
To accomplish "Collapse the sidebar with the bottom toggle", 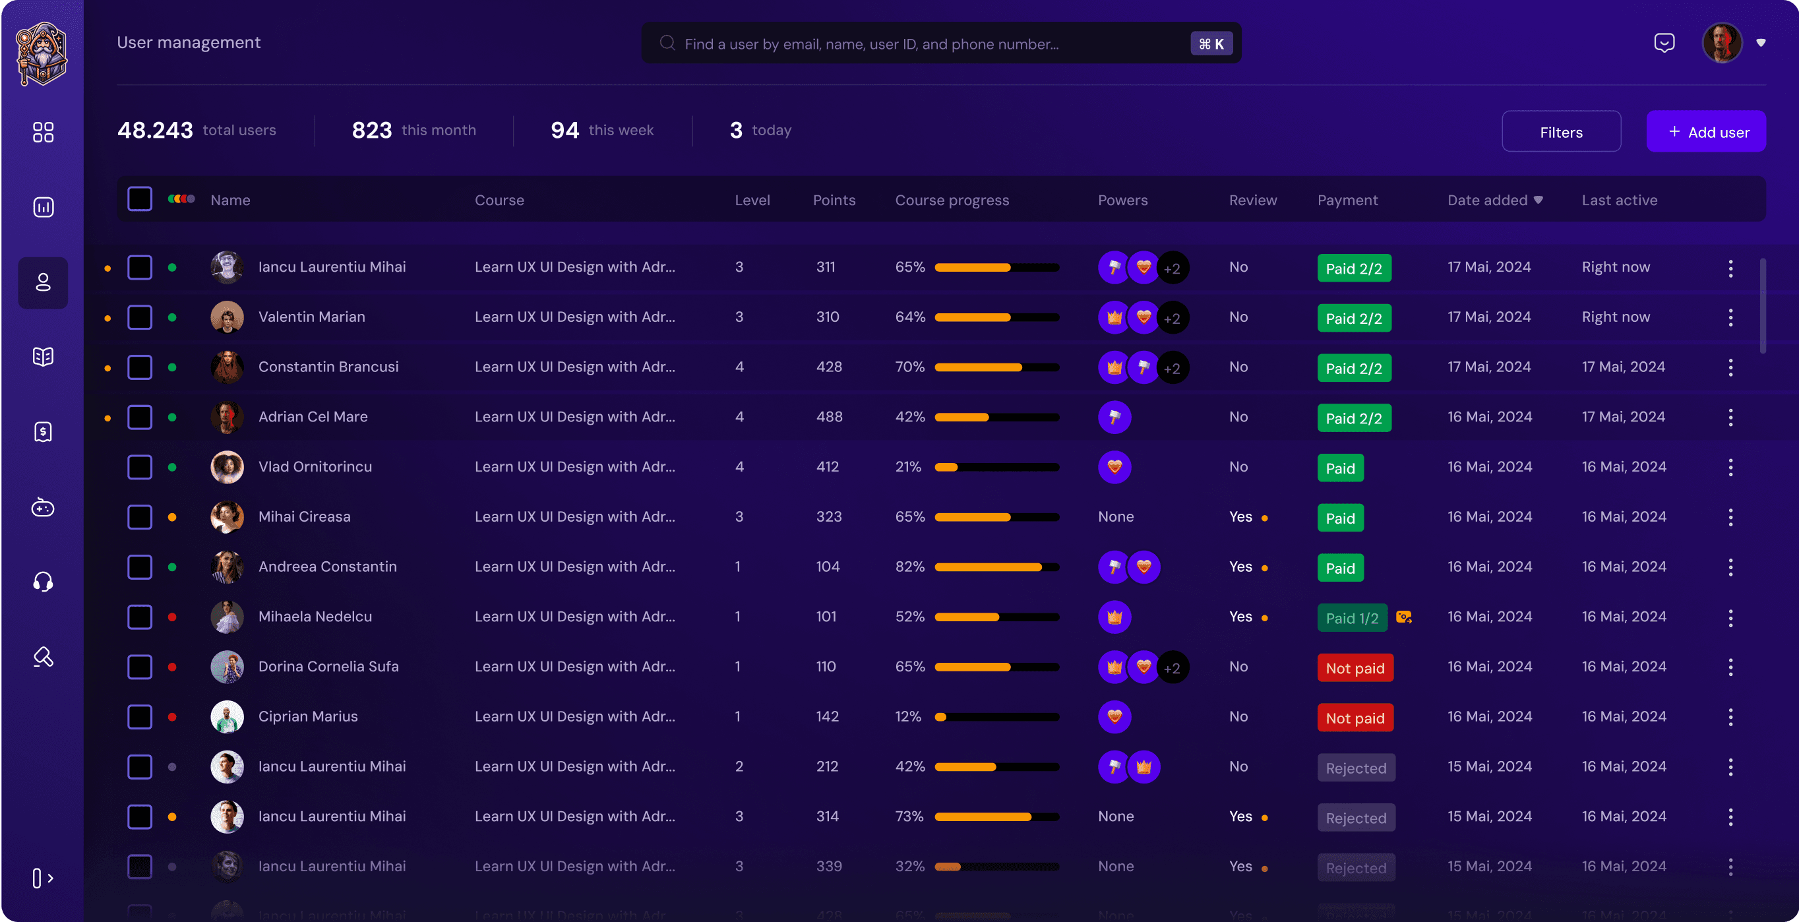I will 43,878.
